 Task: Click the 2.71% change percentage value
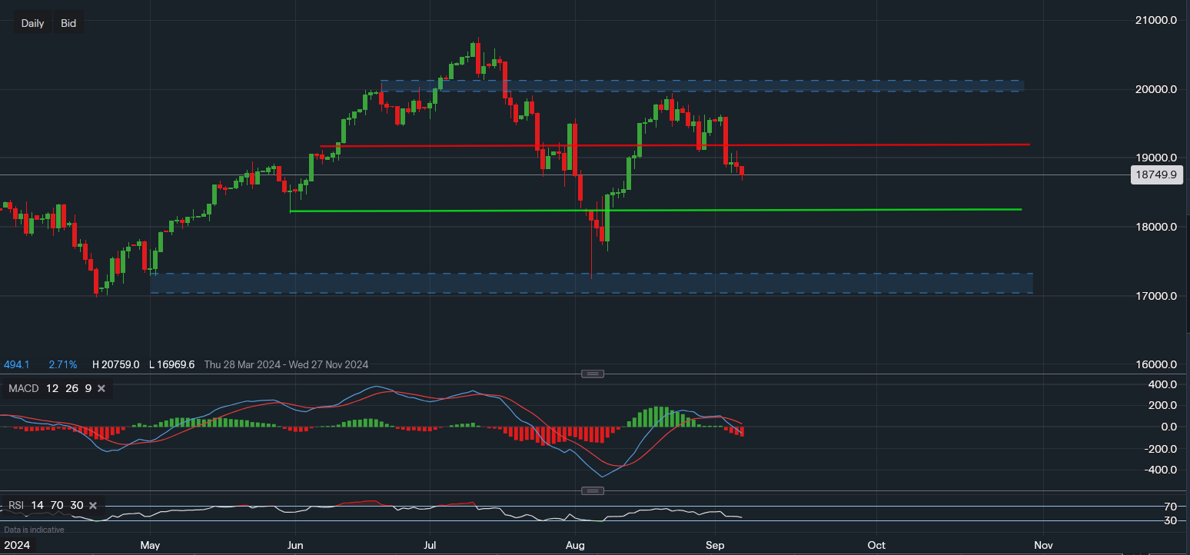(x=63, y=364)
